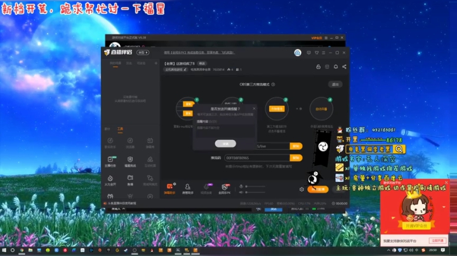
Task: Click the plus icon to add a scene
Action: coord(156,63)
